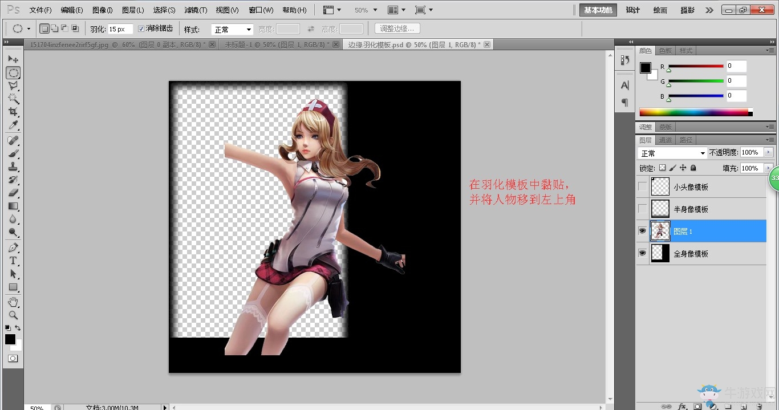Open the tool preset picker arrow

29,29
